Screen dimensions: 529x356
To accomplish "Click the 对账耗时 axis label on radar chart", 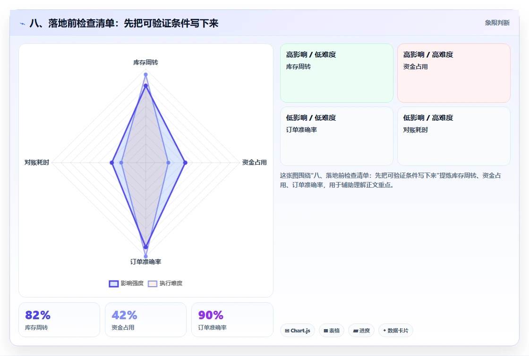I will pos(37,162).
